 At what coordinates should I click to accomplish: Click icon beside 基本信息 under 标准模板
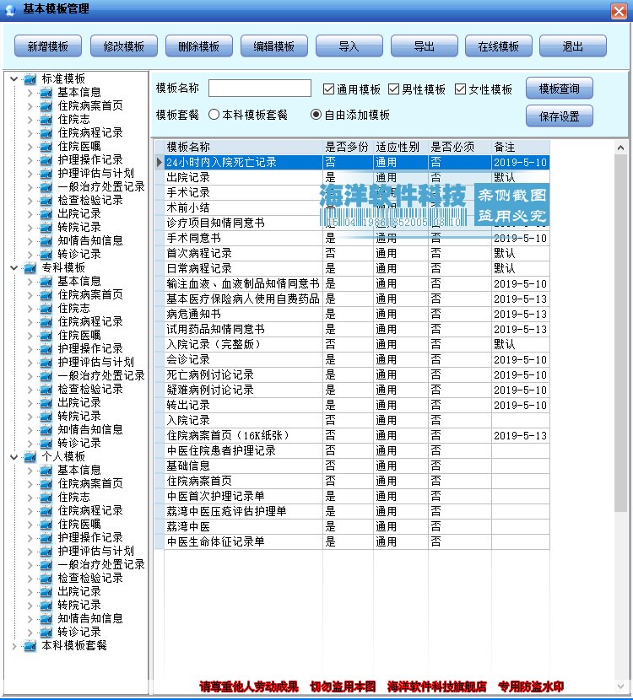(46, 93)
